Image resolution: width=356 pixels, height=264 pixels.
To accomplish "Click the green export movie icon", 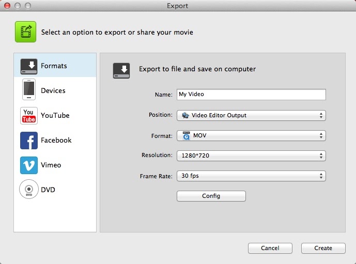I will pos(25,32).
